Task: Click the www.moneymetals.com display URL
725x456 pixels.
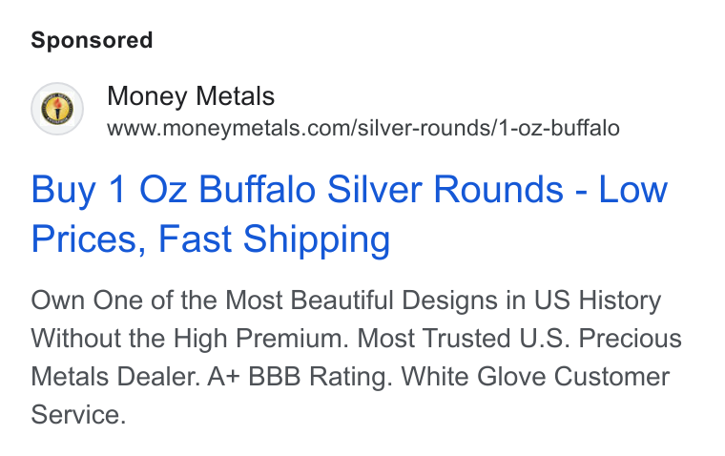Action: (x=362, y=128)
